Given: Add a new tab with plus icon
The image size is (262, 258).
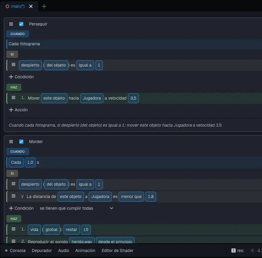Looking at the screenshot, I should click(x=44, y=6).
